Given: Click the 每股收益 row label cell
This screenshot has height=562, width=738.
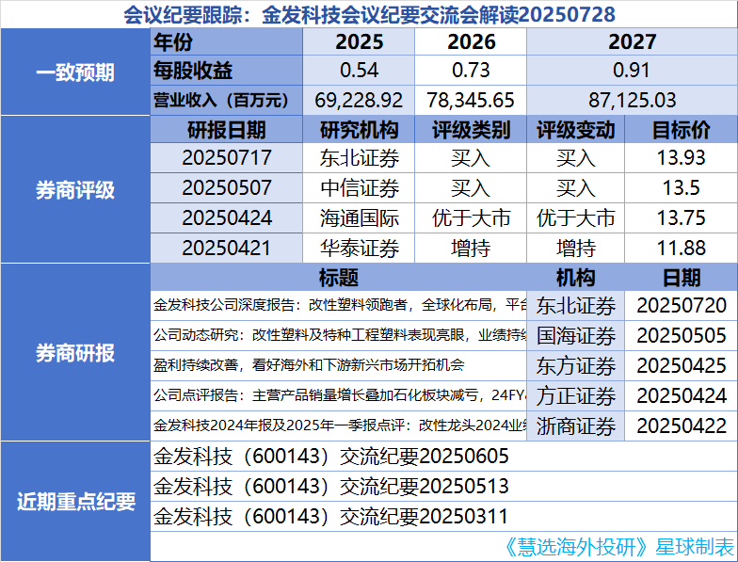Looking at the screenshot, I should (x=226, y=70).
